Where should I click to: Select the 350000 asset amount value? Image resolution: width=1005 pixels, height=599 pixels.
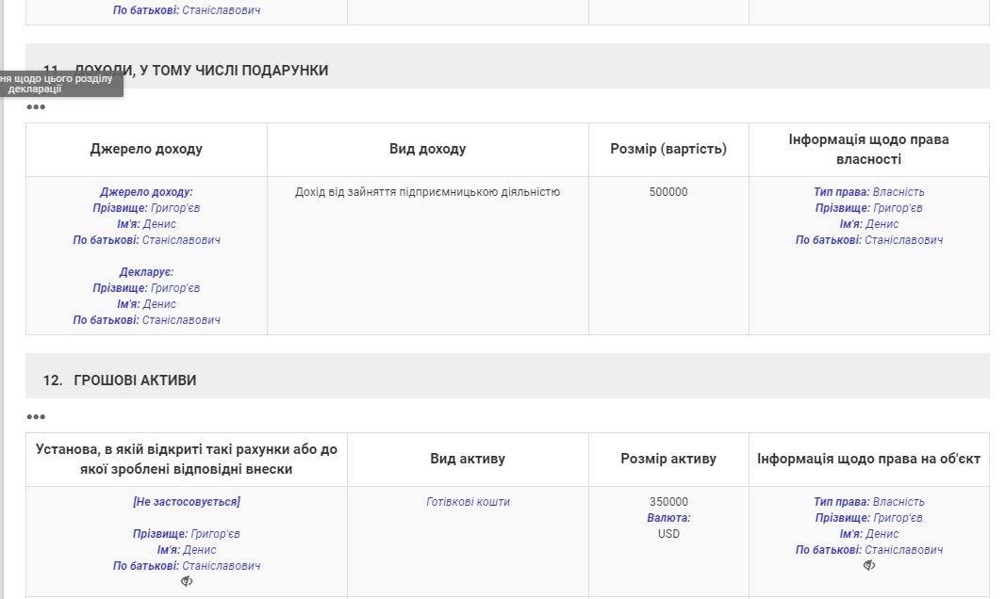668,502
